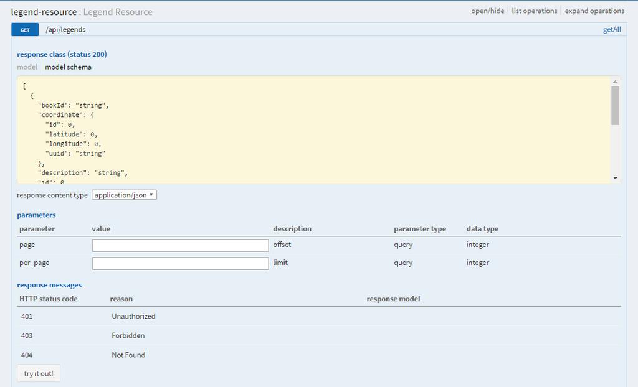Click open/hide for legend-resource
Image resolution: width=638 pixels, height=387 pixels.
(487, 11)
